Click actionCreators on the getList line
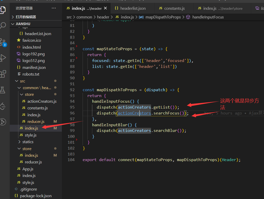264x199 pixels. coord(134,107)
